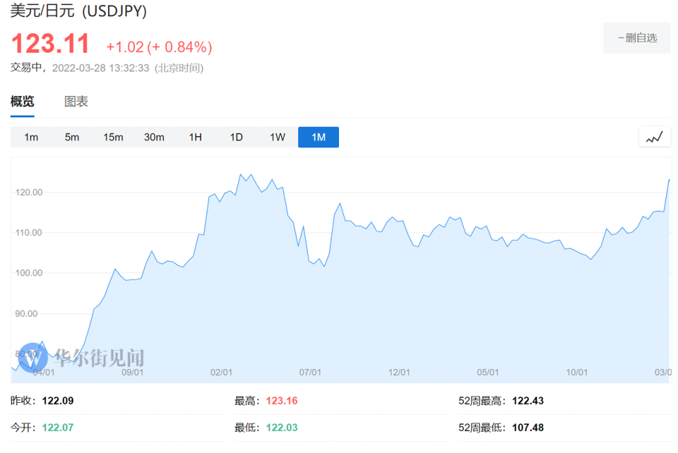Click the 07/01 date on chart axis

pyautogui.click(x=310, y=372)
